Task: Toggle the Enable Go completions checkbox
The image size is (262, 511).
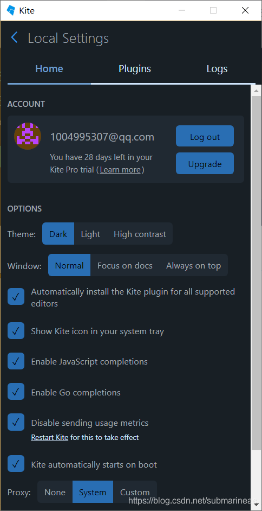Action: (16, 392)
